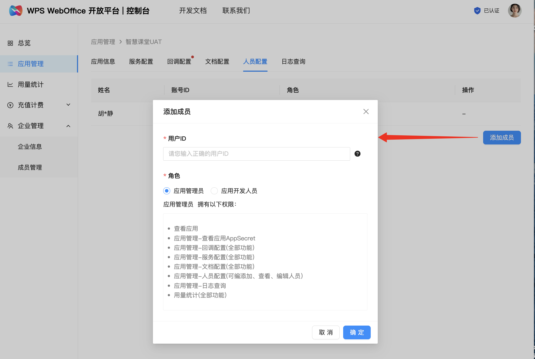Collapse the 企业管理 submenu chevron
Image resolution: width=535 pixels, height=359 pixels.
[68, 126]
